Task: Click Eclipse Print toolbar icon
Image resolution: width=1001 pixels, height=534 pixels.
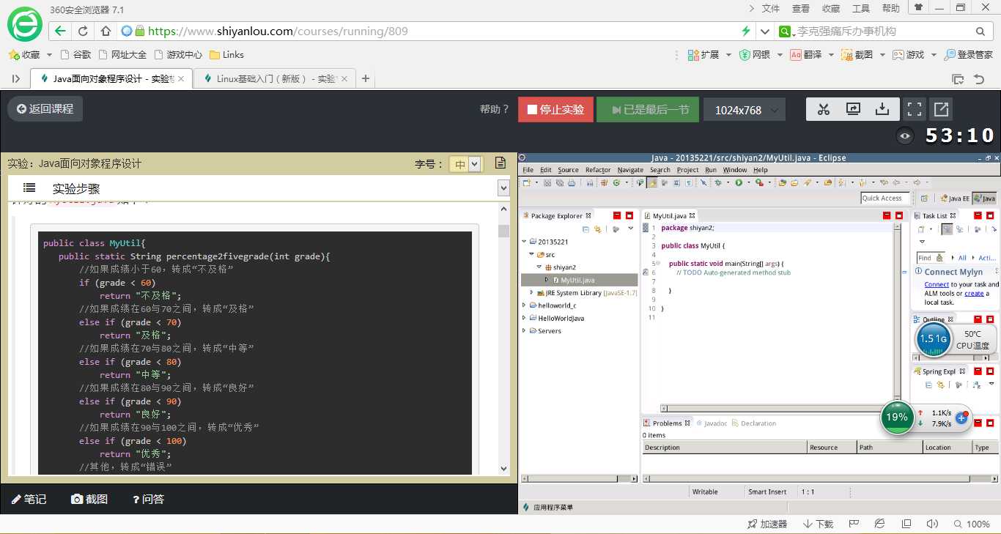Action: tap(572, 183)
